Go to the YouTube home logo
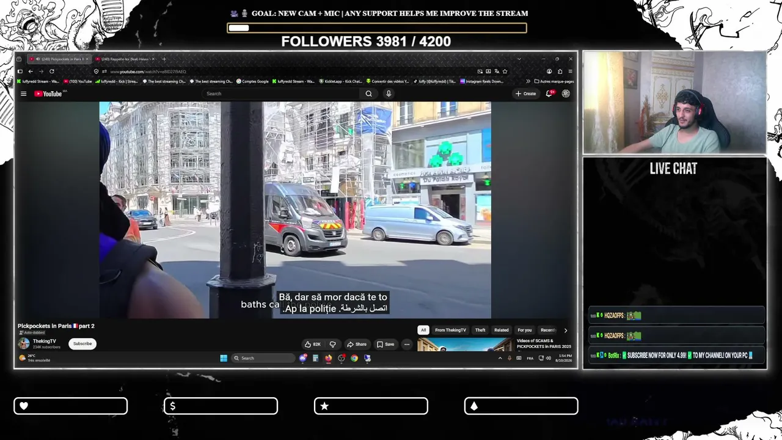 click(48, 94)
